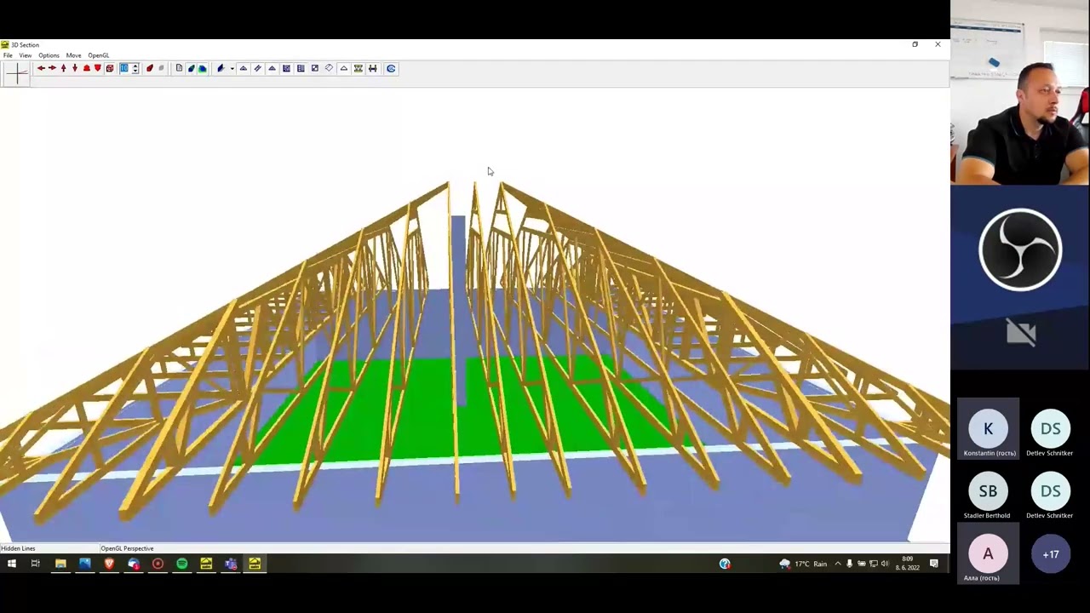Open File Explorer from the taskbar
The image size is (1090, 613).
click(60, 564)
